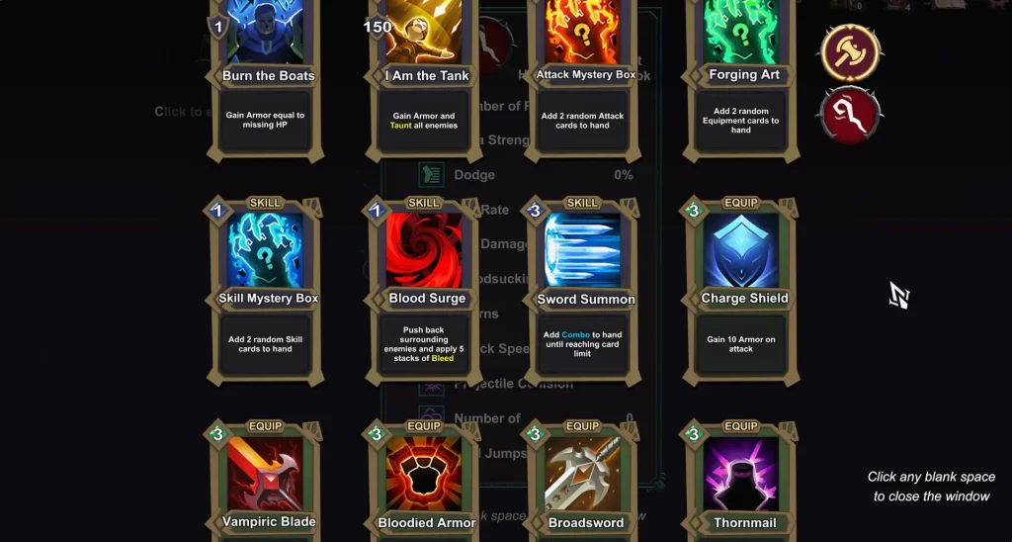Open the I Am the Tank card

(x=423, y=77)
